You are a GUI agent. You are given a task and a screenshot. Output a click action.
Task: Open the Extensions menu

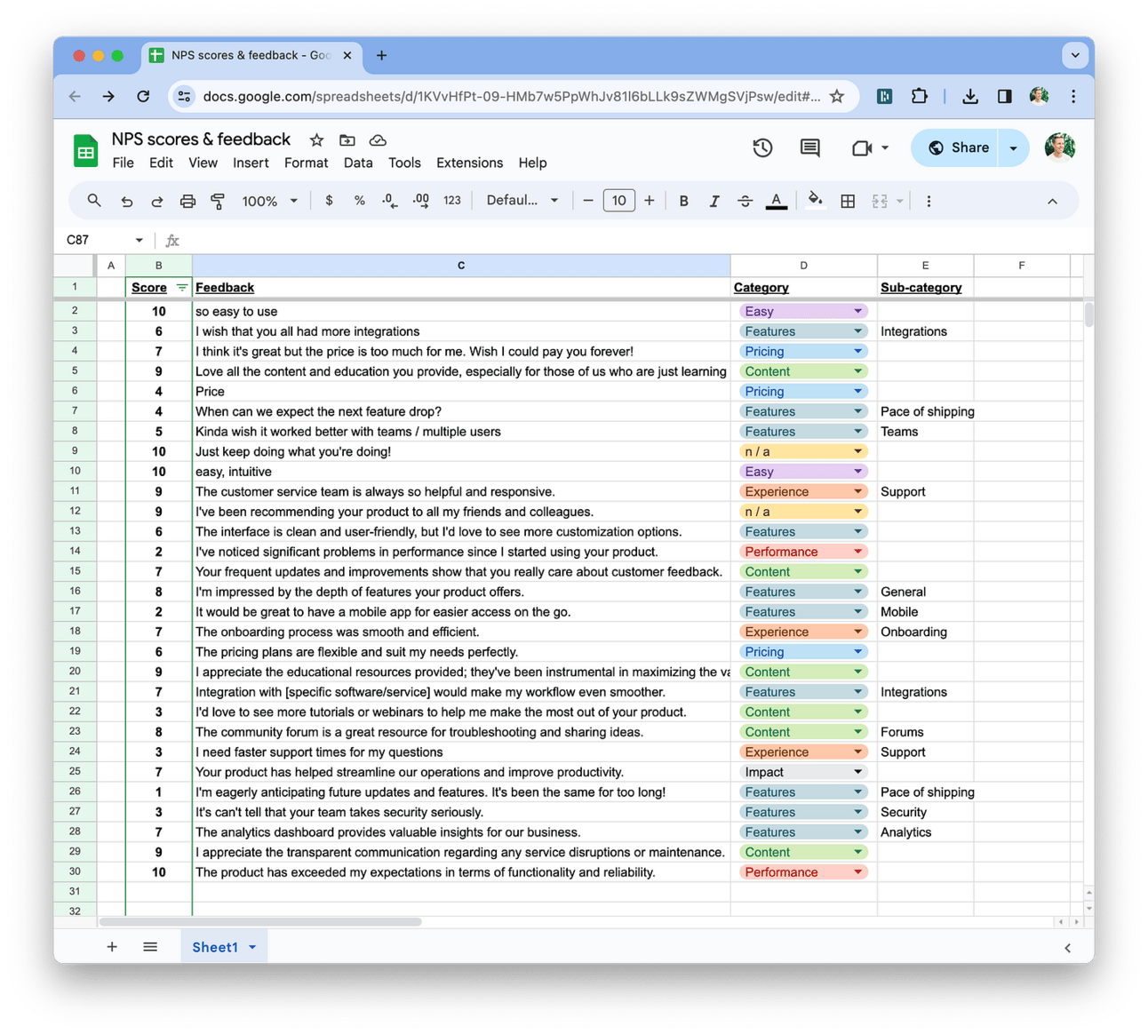tap(469, 163)
